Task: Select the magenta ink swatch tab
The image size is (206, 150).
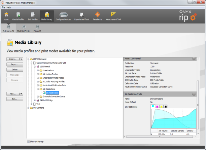Action: [157, 107]
